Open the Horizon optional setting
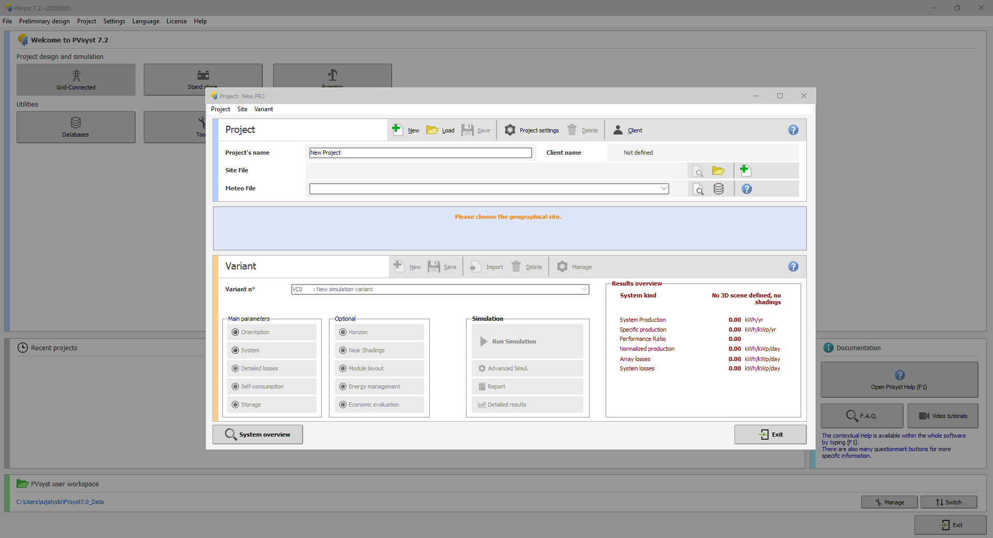 (379, 332)
